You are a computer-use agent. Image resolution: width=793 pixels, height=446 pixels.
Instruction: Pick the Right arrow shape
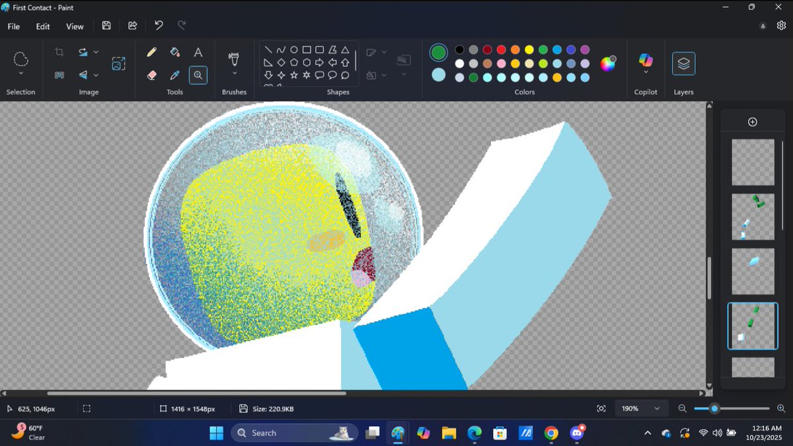click(x=319, y=62)
